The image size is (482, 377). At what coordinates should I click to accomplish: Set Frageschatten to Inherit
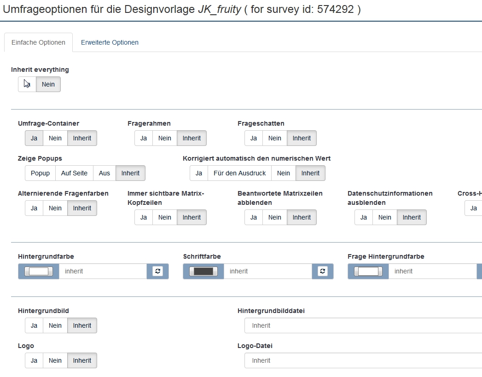302,138
